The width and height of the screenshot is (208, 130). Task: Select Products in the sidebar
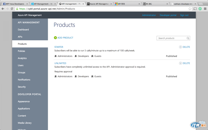click(x=22, y=44)
